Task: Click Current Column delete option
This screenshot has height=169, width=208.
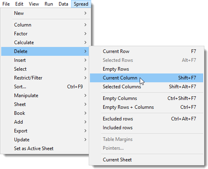Action: tap(147, 78)
